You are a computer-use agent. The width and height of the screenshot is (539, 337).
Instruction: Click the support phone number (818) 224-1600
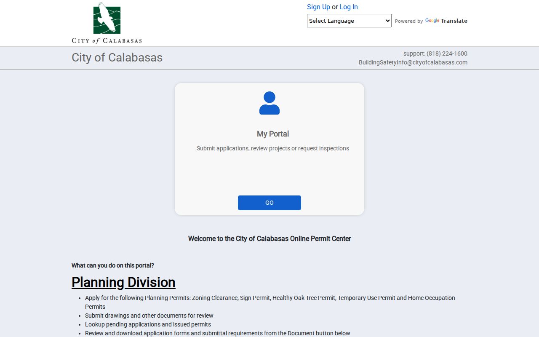tap(447, 53)
